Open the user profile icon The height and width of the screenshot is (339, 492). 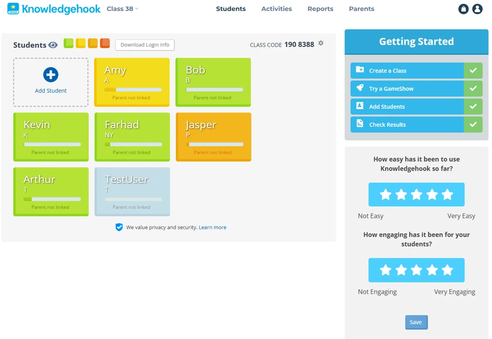pyautogui.click(x=477, y=9)
